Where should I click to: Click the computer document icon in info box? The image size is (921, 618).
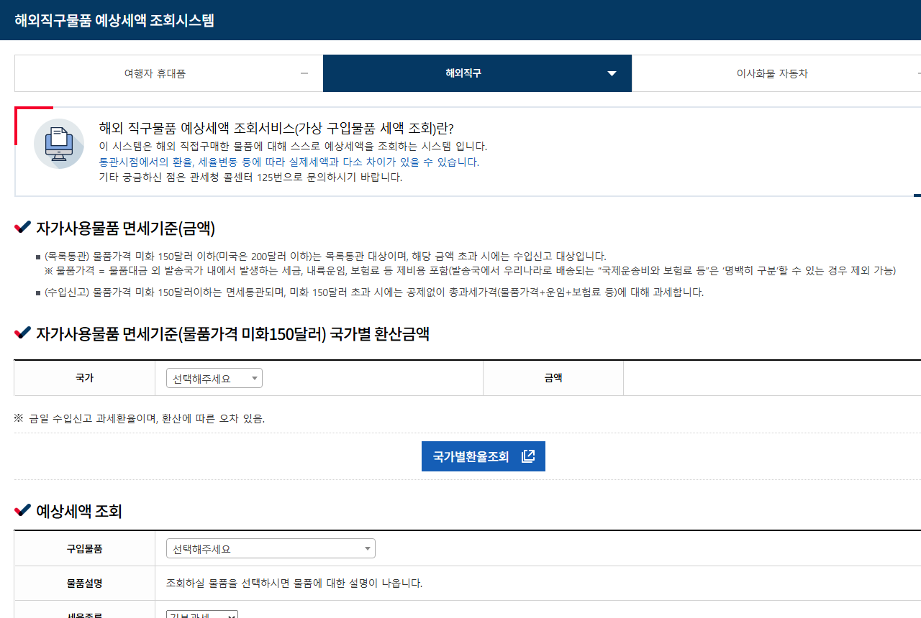pos(59,144)
